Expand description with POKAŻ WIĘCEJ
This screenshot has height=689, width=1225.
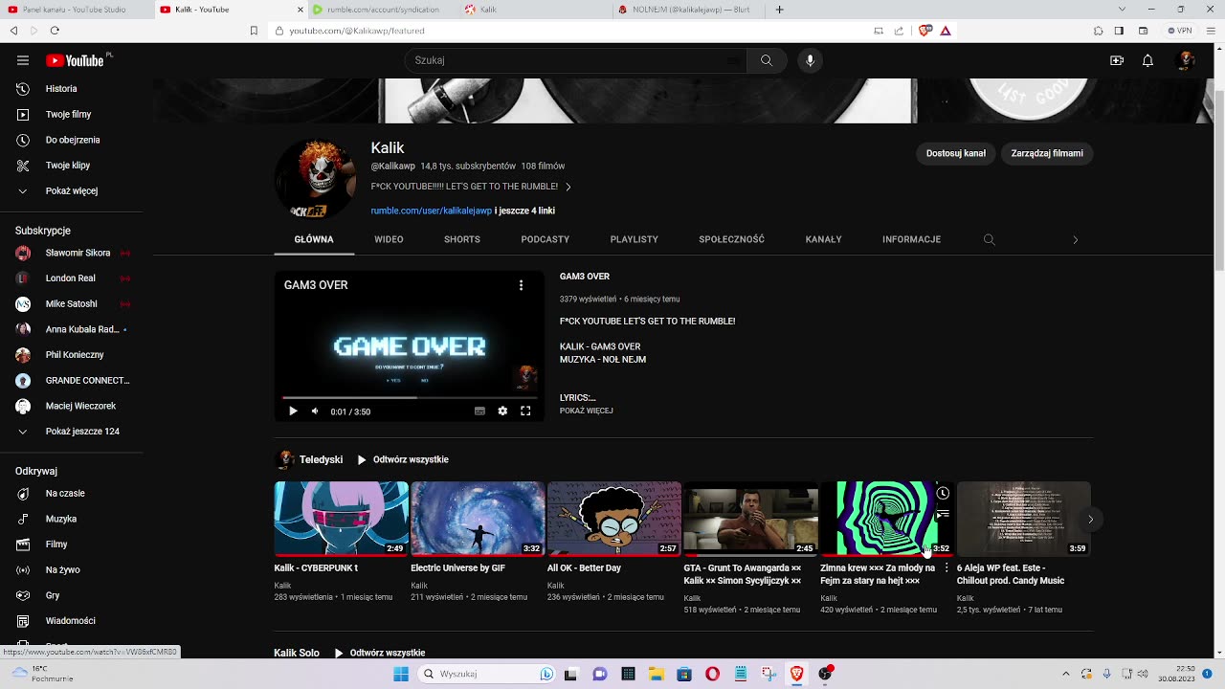pyautogui.click(x=586, y=411)
